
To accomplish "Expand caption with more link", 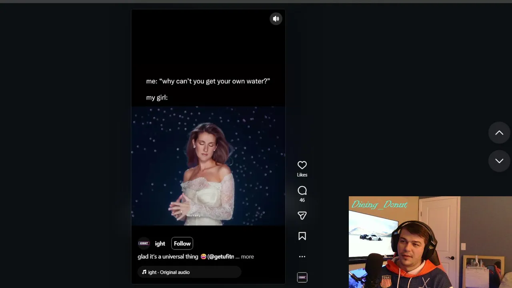I will [x=247, y=257].
